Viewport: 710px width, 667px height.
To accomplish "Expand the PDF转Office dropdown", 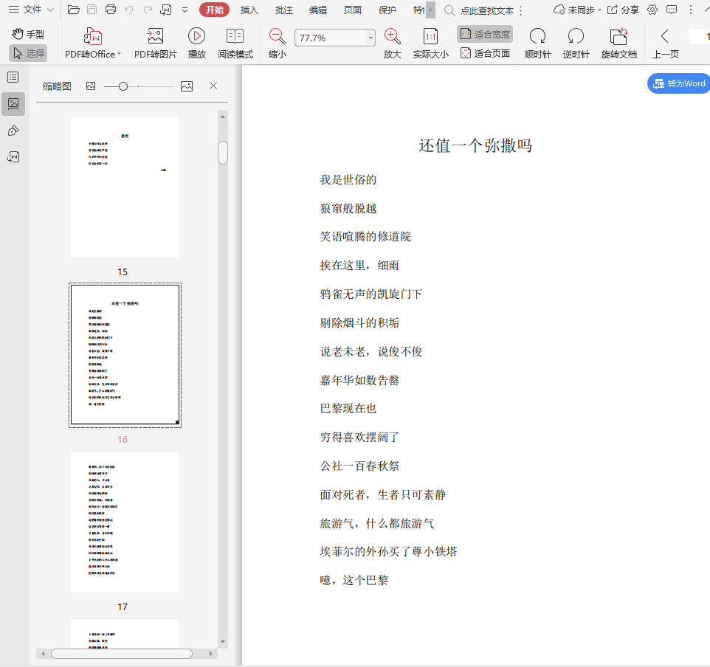I will (x=118, y=55).
